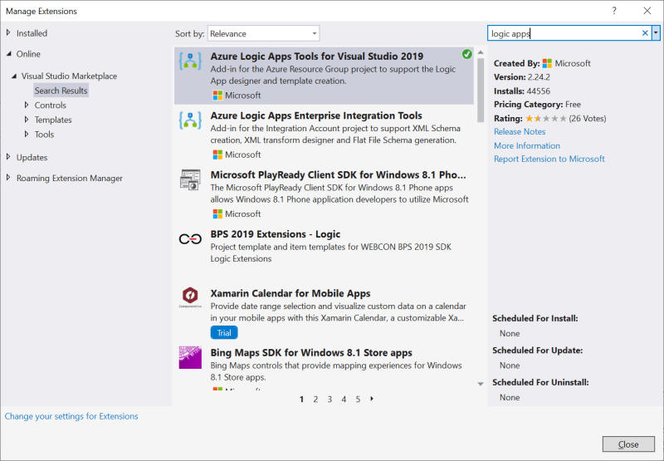Click the Enterprise Integration Tools extension icon
664x461 pixels.
[190, 120]
